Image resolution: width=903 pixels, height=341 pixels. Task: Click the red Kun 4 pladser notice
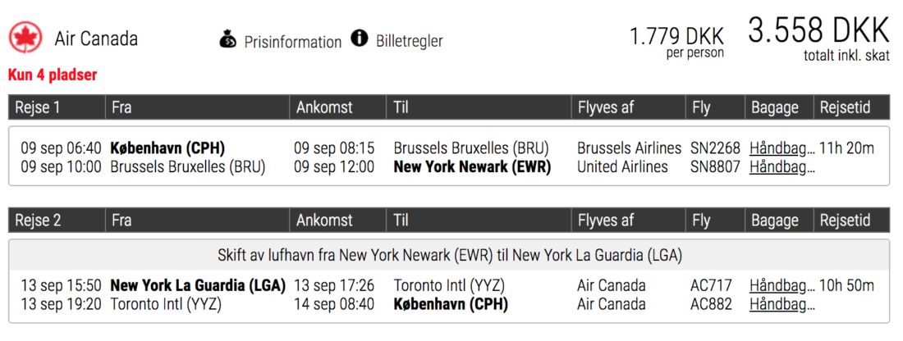pos(53,75)
